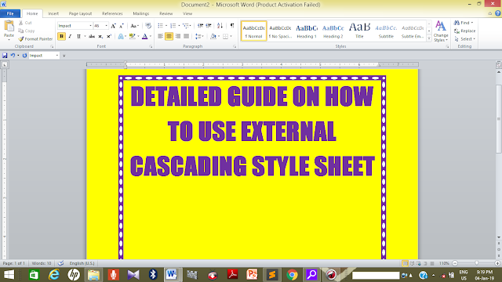Click the Increase Indent icon
The image size is (502, 282).
(209, 26)
